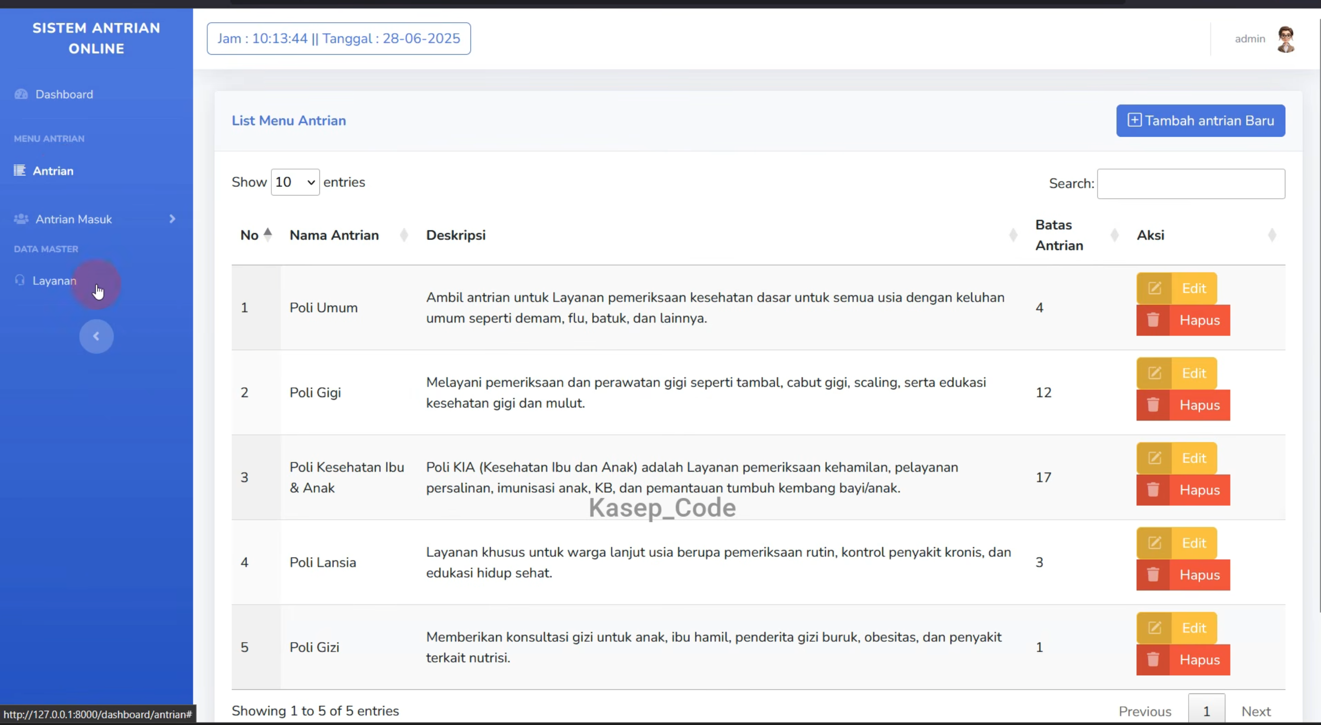The width and height of the screenshot is (1321, 725).
Task: Click SISTEM ANTRIAN ONLINE brand title
Action: [96, 38]
